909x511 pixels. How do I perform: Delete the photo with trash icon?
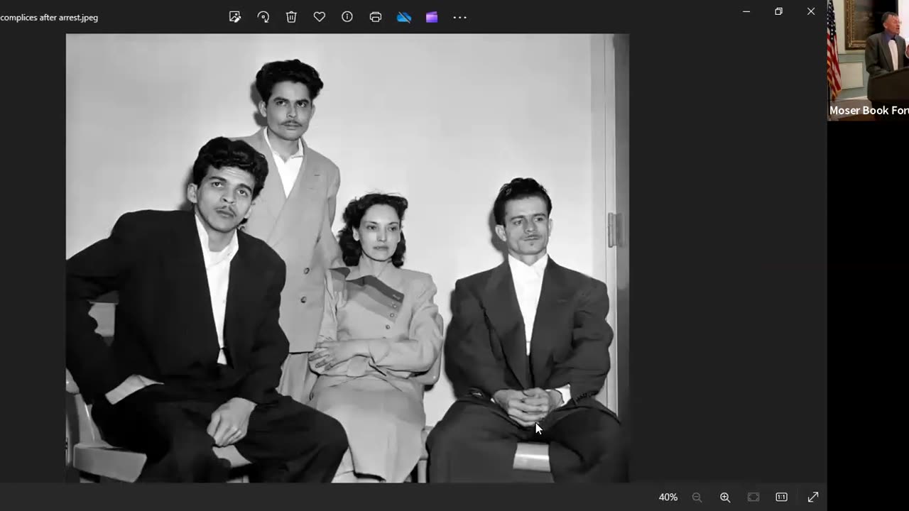pyautogui.click(x=291, y=17)
